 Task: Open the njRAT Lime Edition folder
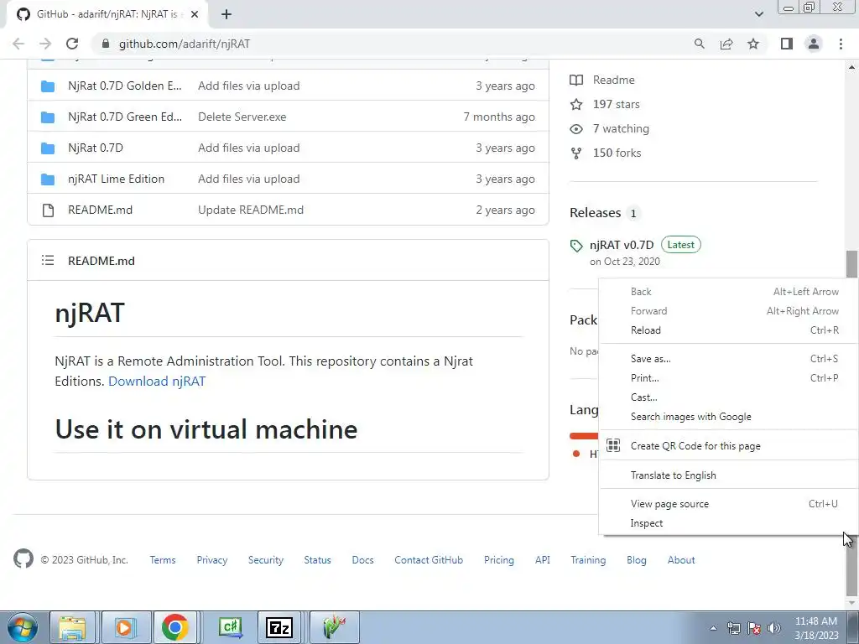(x=116, y=179)
